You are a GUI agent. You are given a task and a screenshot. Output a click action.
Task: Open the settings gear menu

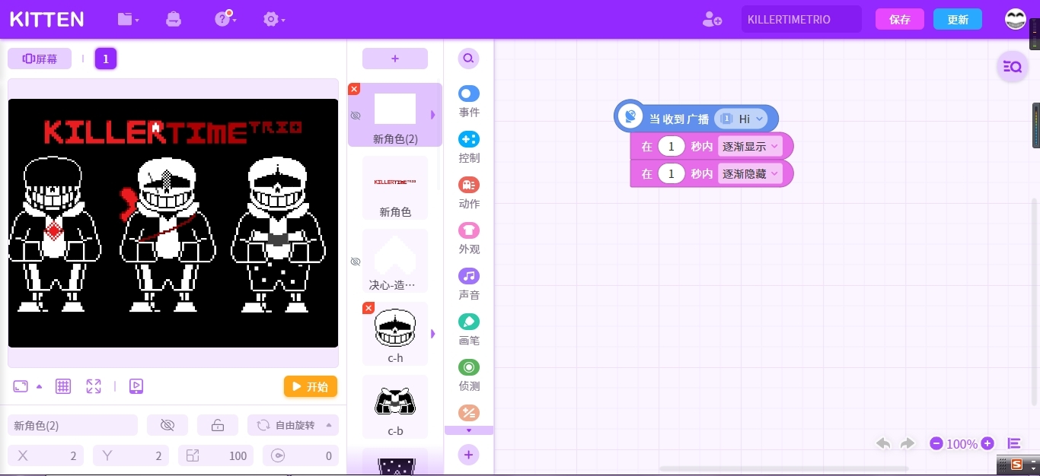tap(273, 19)
